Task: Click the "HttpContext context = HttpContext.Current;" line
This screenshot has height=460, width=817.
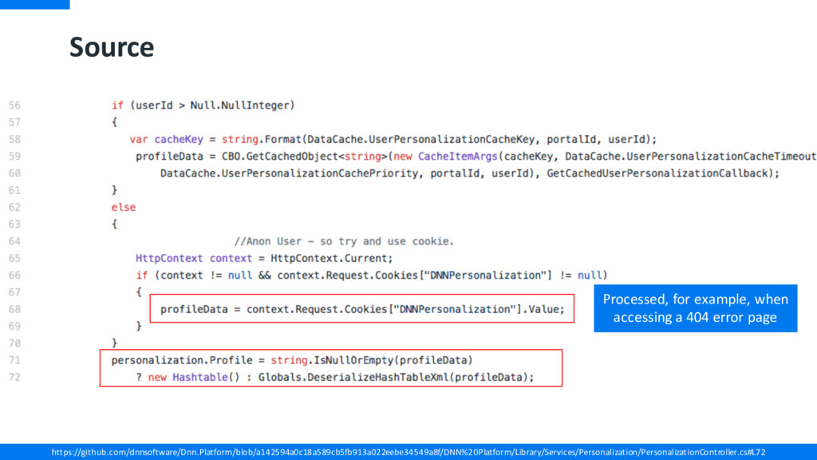Action: click(264, 258)
